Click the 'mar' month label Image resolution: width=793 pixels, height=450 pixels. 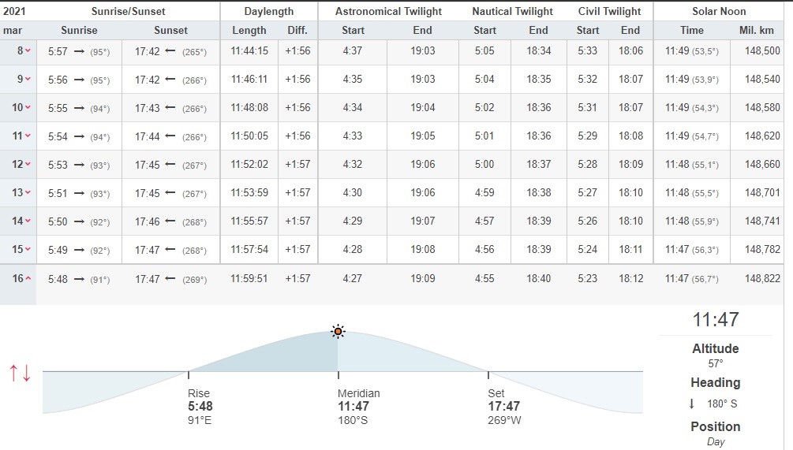coord(13,30)
